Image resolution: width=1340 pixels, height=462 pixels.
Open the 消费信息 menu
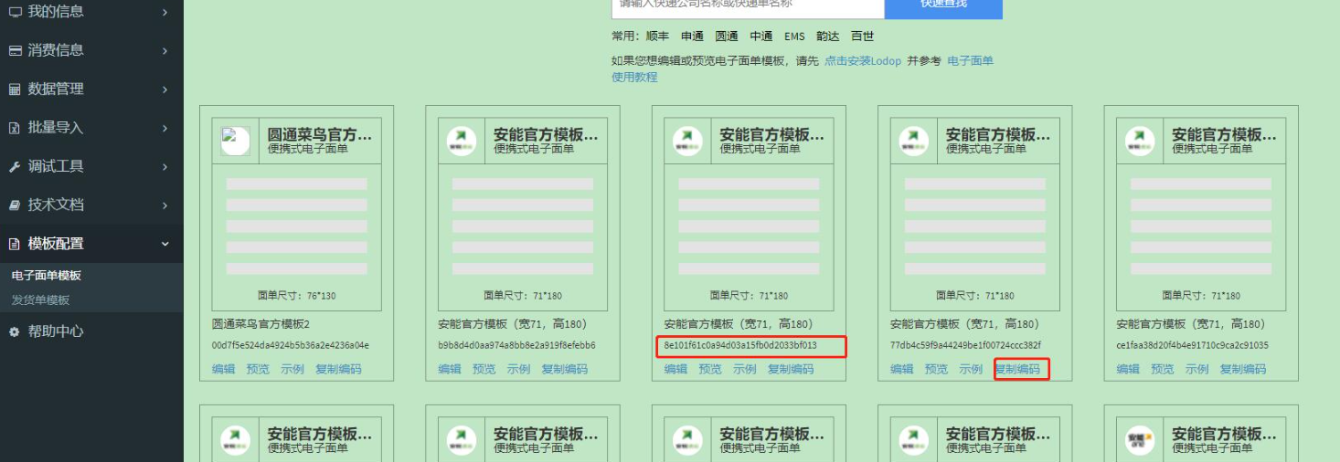coord(91,50)
